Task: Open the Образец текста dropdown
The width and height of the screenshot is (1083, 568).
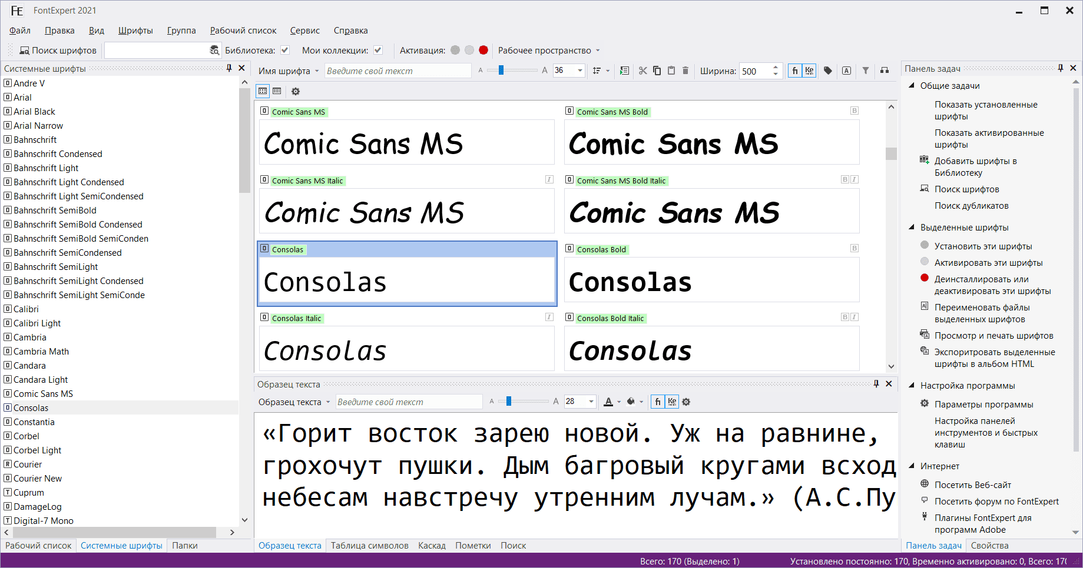Action: point(294,402)
